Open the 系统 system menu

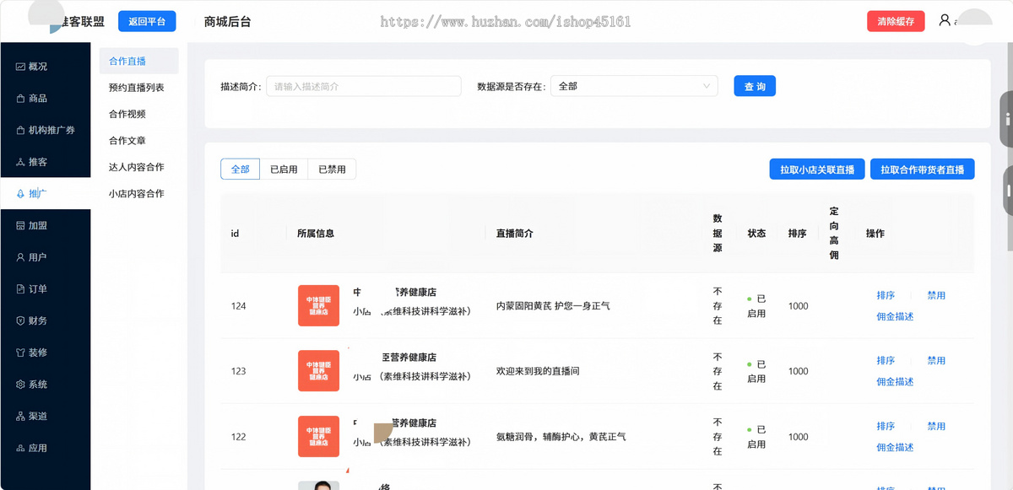click(45, 385)
